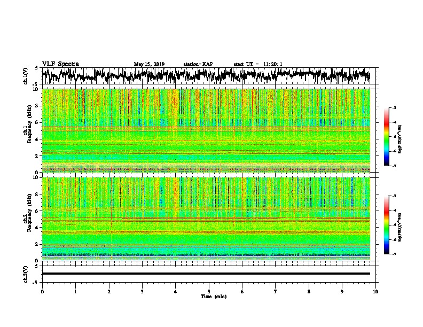This screenshot has width=423, height=327.
Task: Click time axis tick label "0"
Action: pyautogui.click(x=42, y=291)
